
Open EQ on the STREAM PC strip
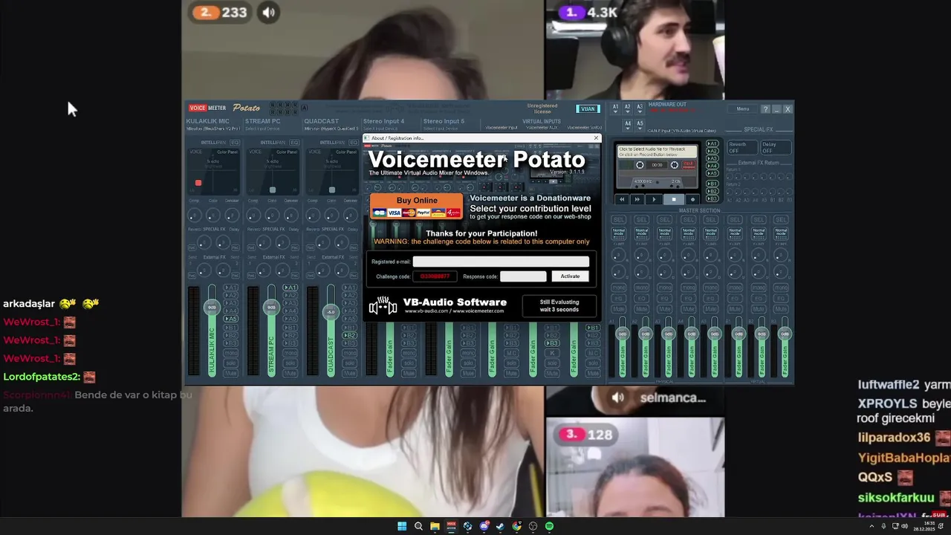294,143
